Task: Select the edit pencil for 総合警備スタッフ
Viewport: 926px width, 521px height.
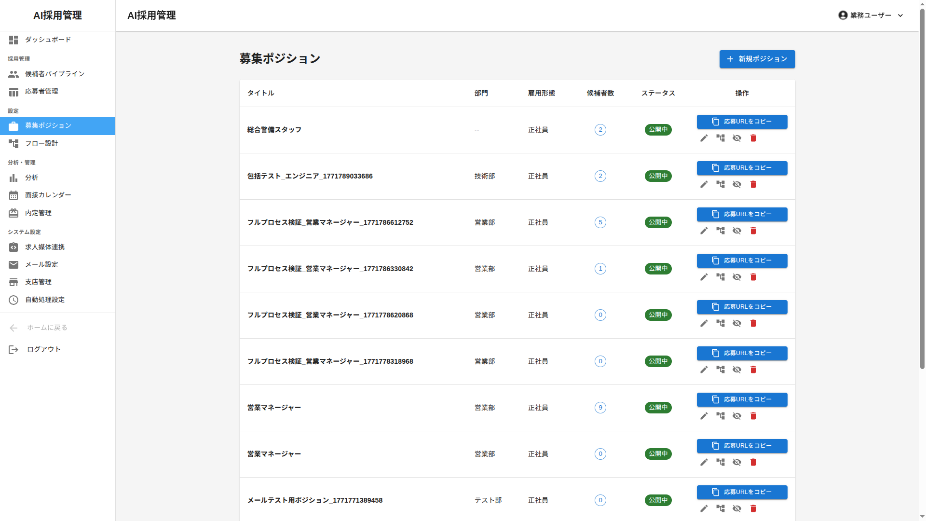Action: pyautogui.click(x=704, y=138)
